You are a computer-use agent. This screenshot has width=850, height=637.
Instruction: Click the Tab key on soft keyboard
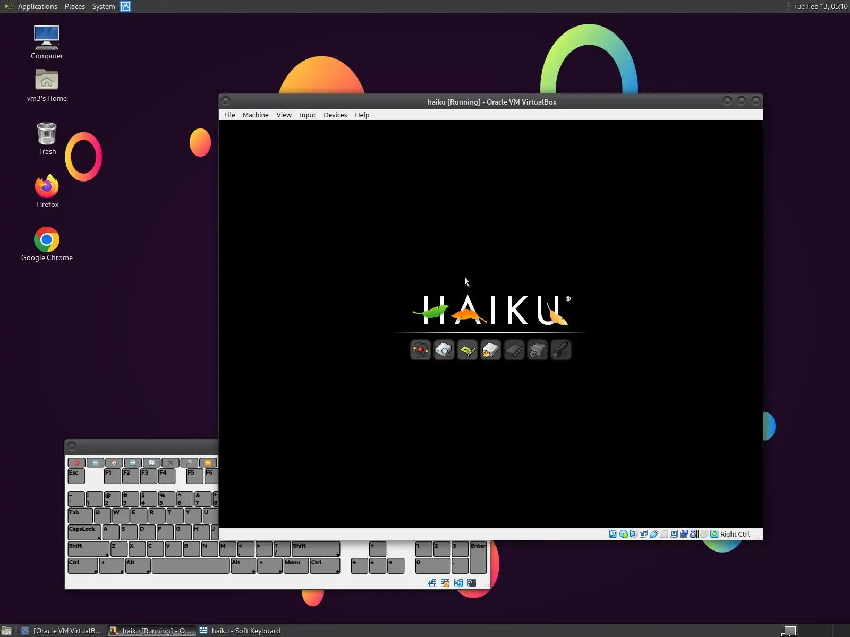click(80, 515)
